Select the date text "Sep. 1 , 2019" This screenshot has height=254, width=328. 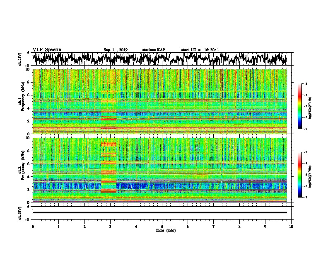[116, 50]
